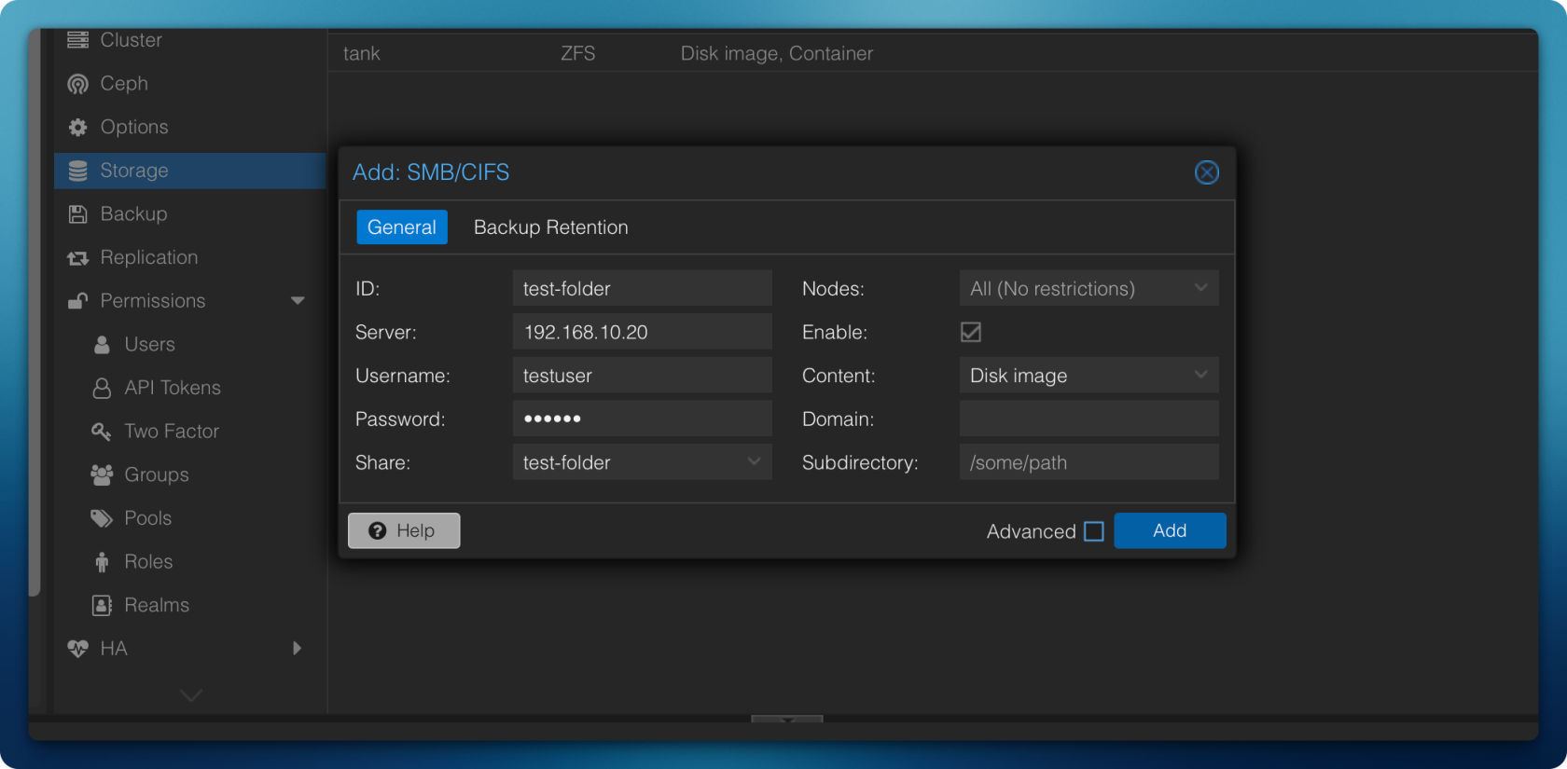Open the Content dropdown
Screen dimensions: 1567x769
coord(1200,376)
